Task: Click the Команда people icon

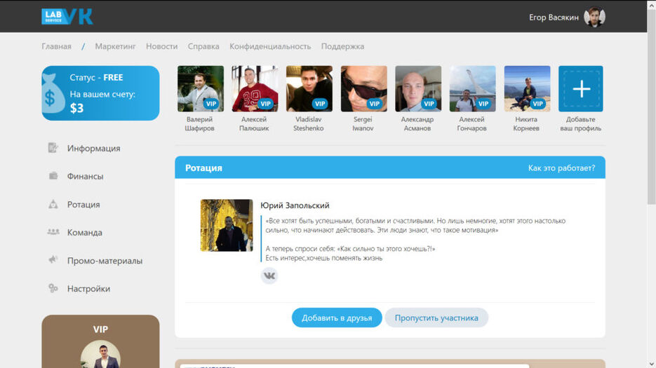Action: 53,232
